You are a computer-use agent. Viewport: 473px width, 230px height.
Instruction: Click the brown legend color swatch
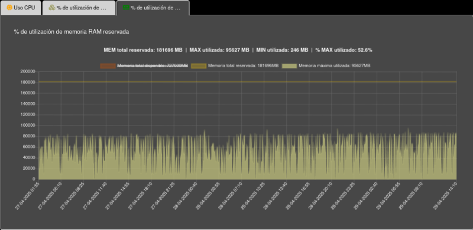(x=108, y=66)
